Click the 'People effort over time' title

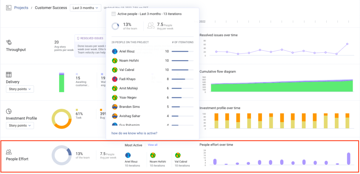pyautogui.click(x=216, y=144)
